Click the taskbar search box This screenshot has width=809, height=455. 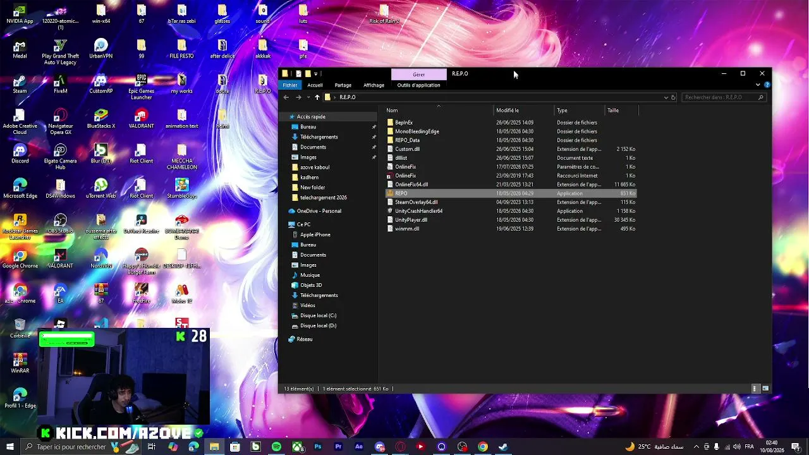71,447
